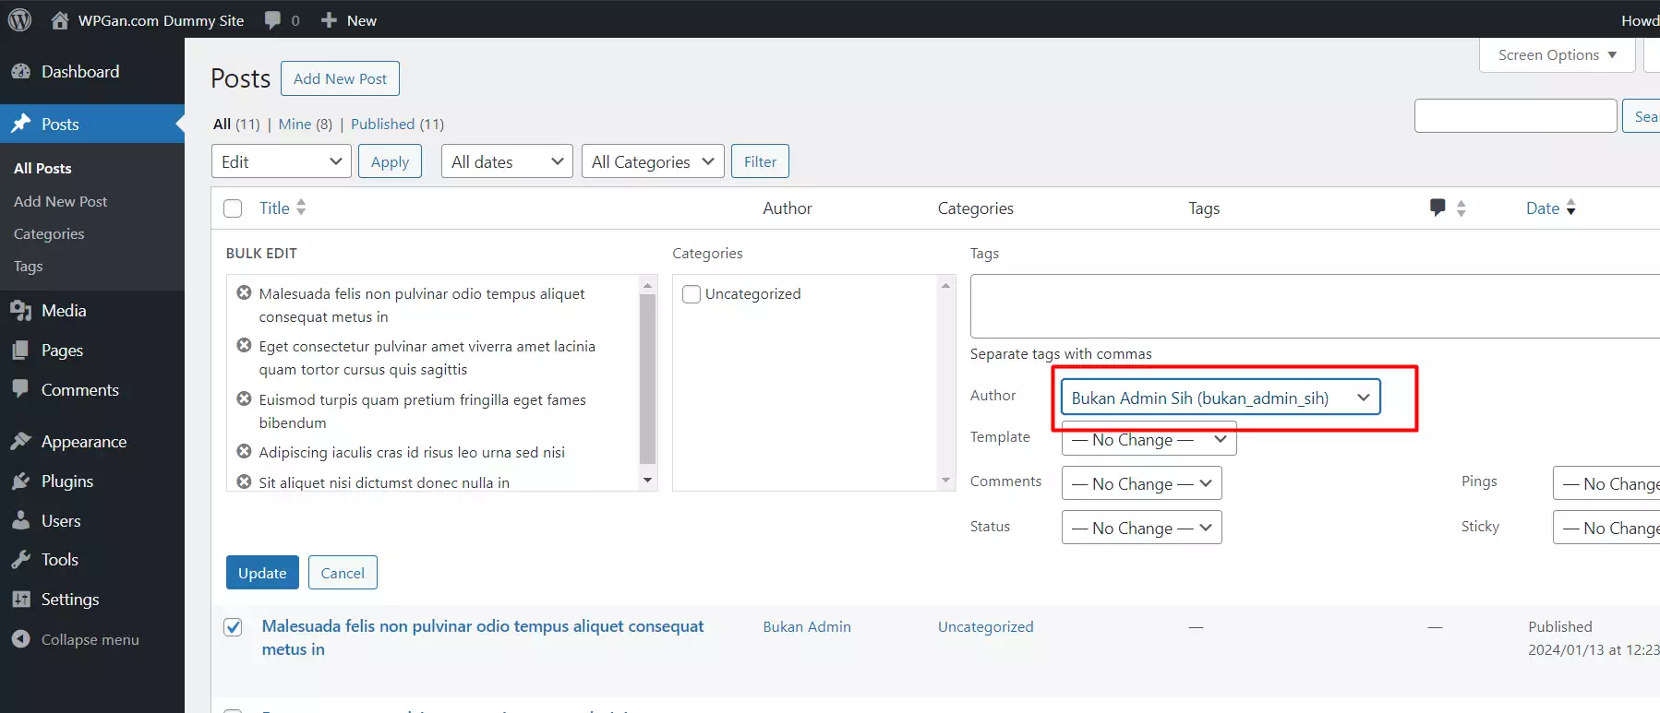Open post 'Malesuada felis non pulvinar odio' title link
This screenshot has height=713, width=1660.
[x=482, y=637]
